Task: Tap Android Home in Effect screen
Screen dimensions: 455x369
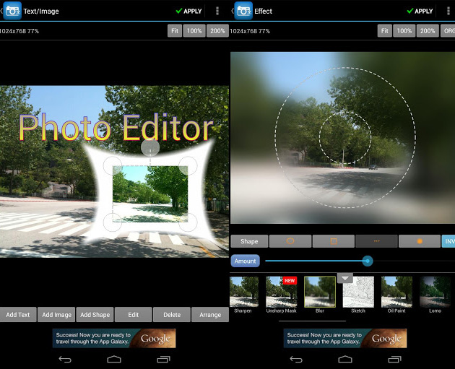Action: click(x=345, y=359)
